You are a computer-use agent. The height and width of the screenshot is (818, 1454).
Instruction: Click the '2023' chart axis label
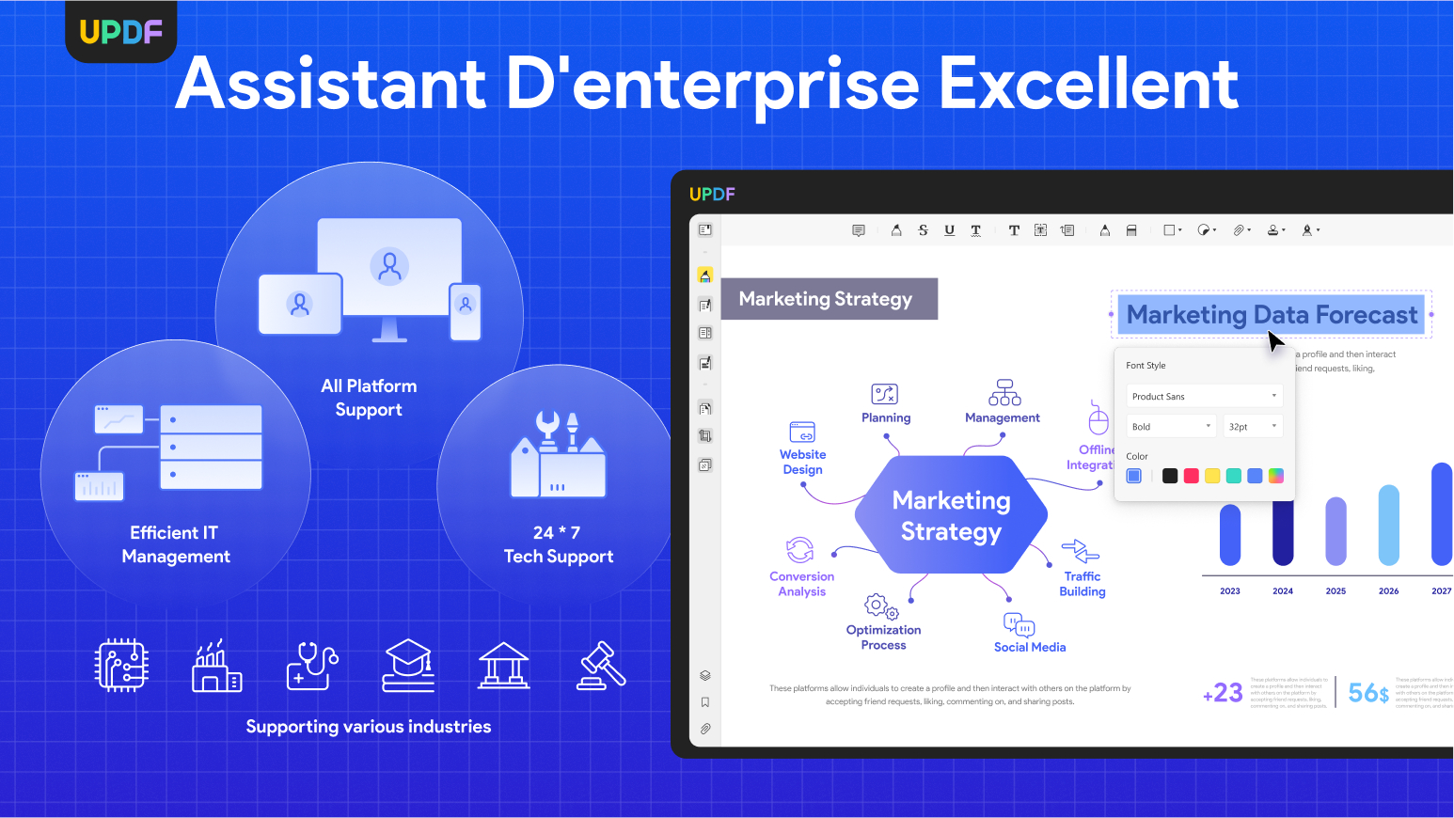click(1230, 591)
